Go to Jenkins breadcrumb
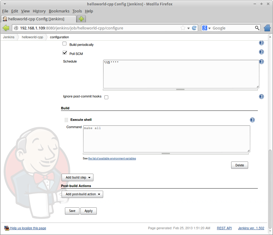 tap(9, 37)
